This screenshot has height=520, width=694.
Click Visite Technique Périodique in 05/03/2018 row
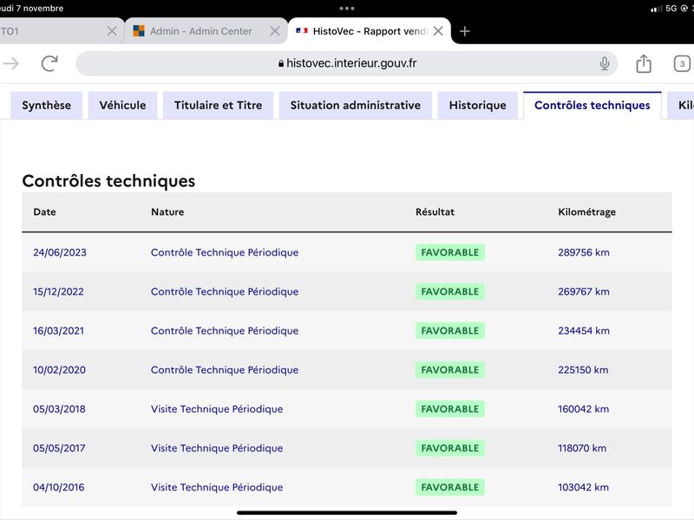[x=217, y=409]
